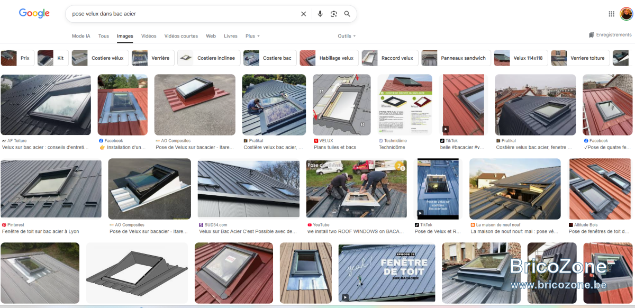The height and width of the screenshot is (308, 635).
Task: Open Altitude Bois roof windows image
Action: pos(601,188)
